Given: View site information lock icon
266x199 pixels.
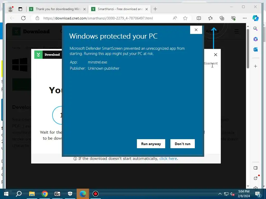Looking at the screenshot, I should click(x=37, y=18).
